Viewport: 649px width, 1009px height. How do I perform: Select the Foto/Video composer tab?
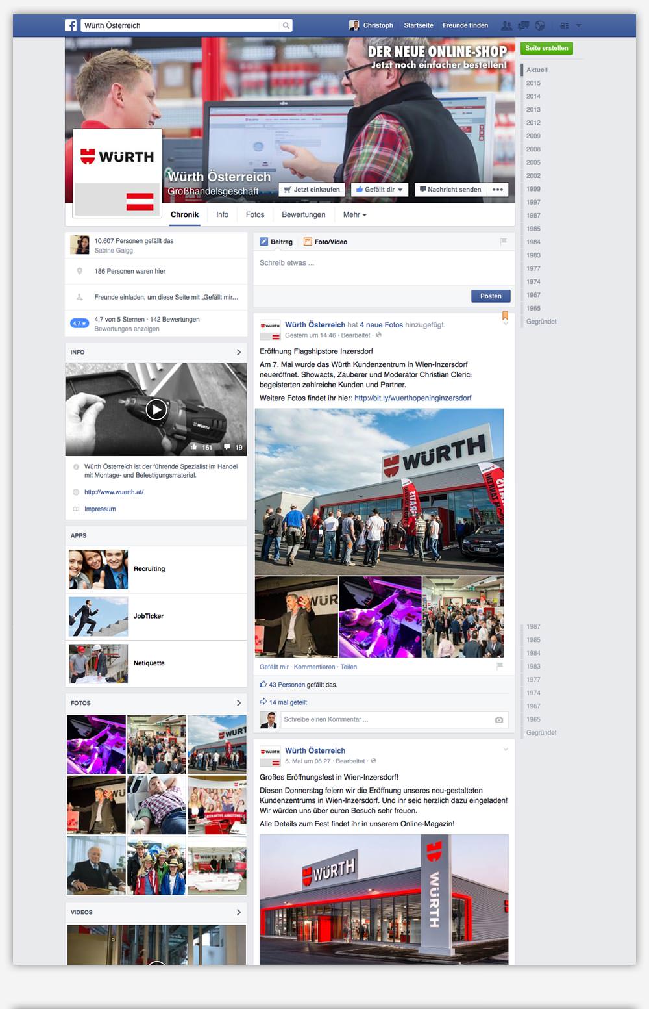(x=326, y=242)
